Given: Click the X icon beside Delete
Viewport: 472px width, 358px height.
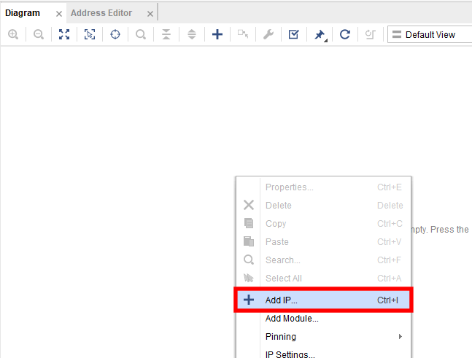Looking at the screenshot, I should point(249,205).
